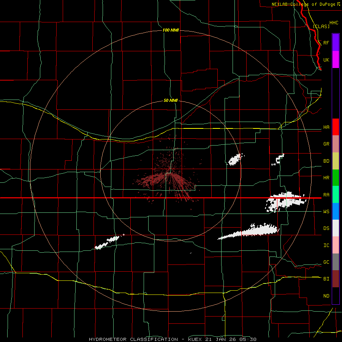Click the BI legend label
The width and height of the screenshot is (342, 342).
point(326,279)
